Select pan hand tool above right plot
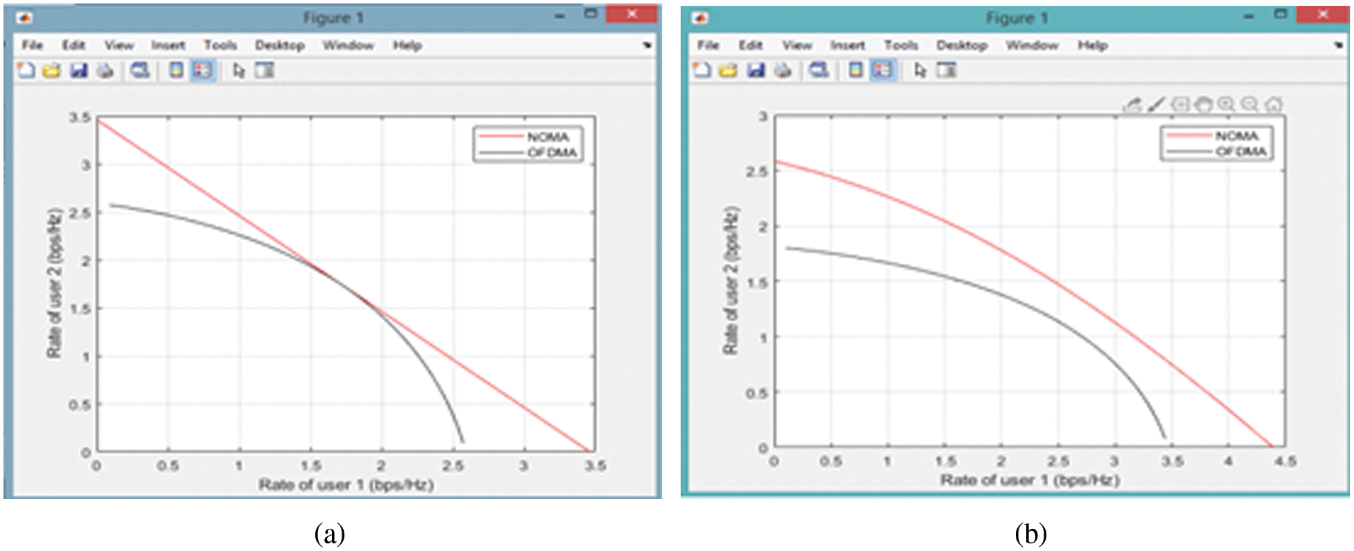The width and height of the screenshot is (1354, 551). click(x=1203, y=105)
